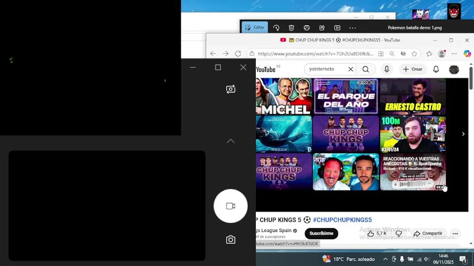474x266 pixels.
Task: Open underwater album cover thumbnail
Action: click(284, 134)
